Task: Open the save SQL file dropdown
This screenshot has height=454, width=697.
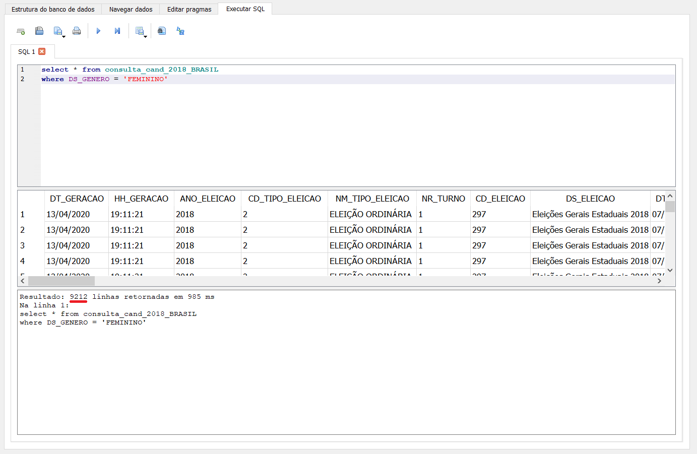Action: pyautogui.click(x=64, y=36)
